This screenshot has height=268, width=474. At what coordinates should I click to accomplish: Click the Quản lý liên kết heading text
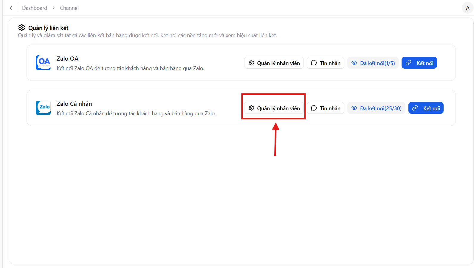48,28
